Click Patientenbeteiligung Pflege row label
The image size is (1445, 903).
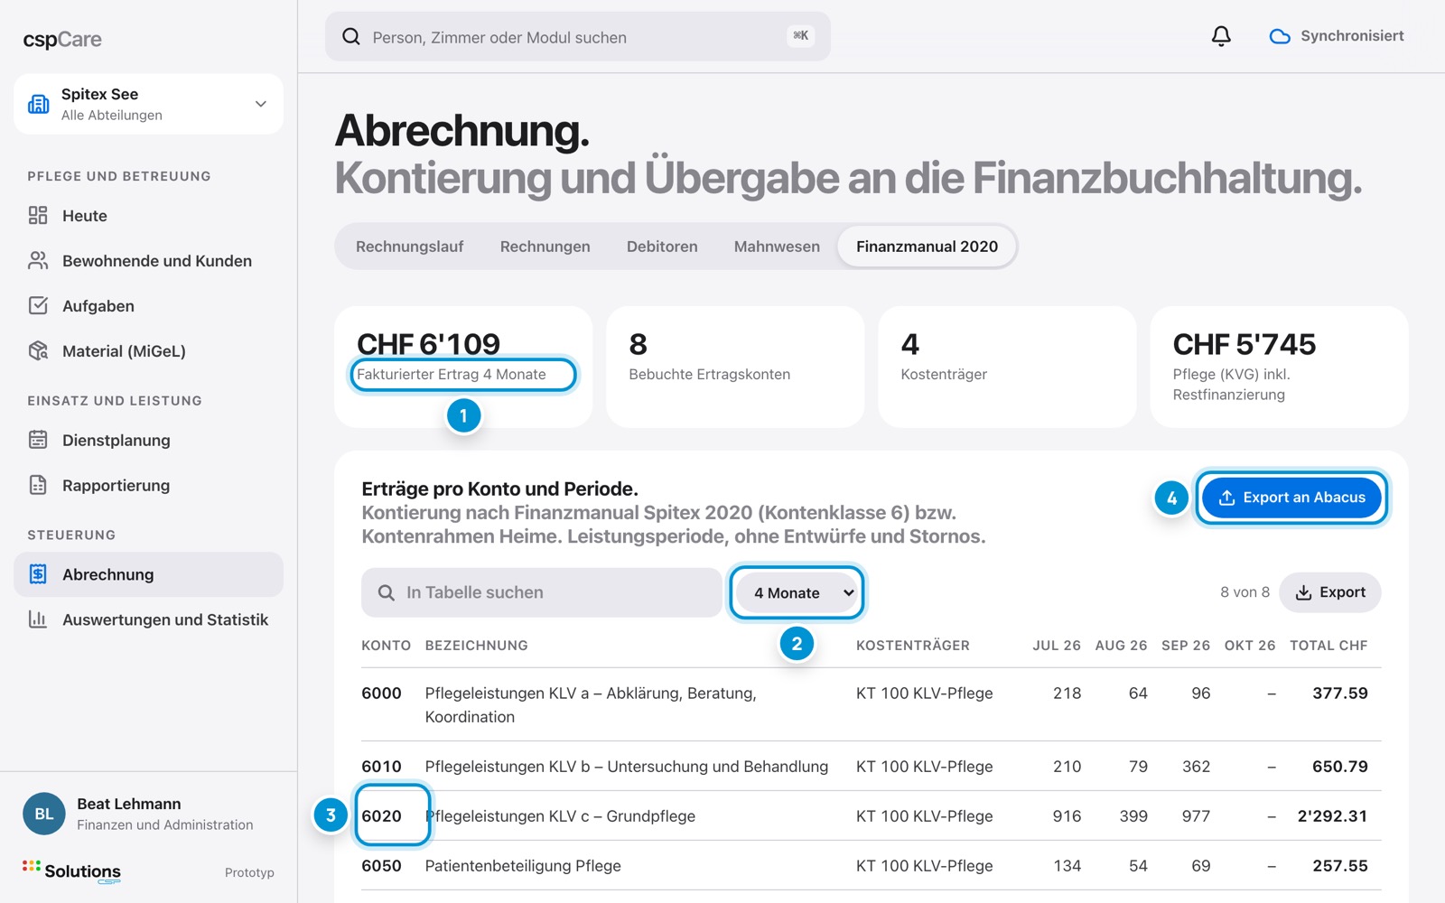coord(523,866)
